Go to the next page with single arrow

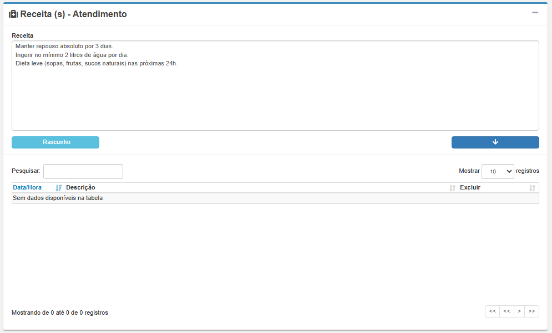[519, 311]
